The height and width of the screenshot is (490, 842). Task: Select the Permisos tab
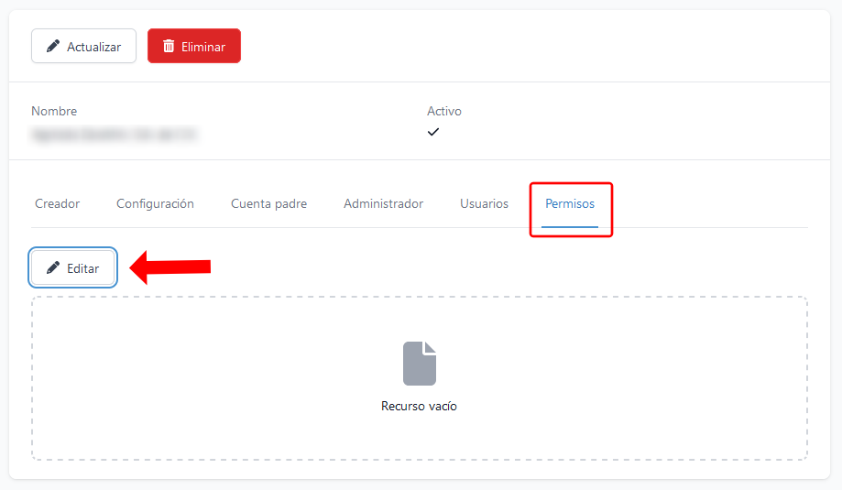click(x=570, y=203)
